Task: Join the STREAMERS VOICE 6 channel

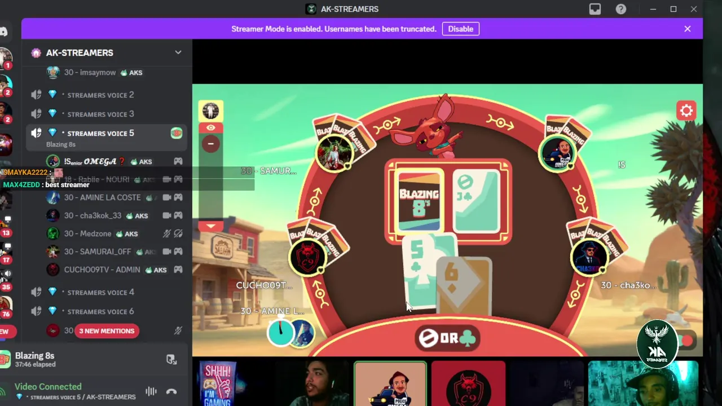Action: pyautogui.click(x=100, y=311)
